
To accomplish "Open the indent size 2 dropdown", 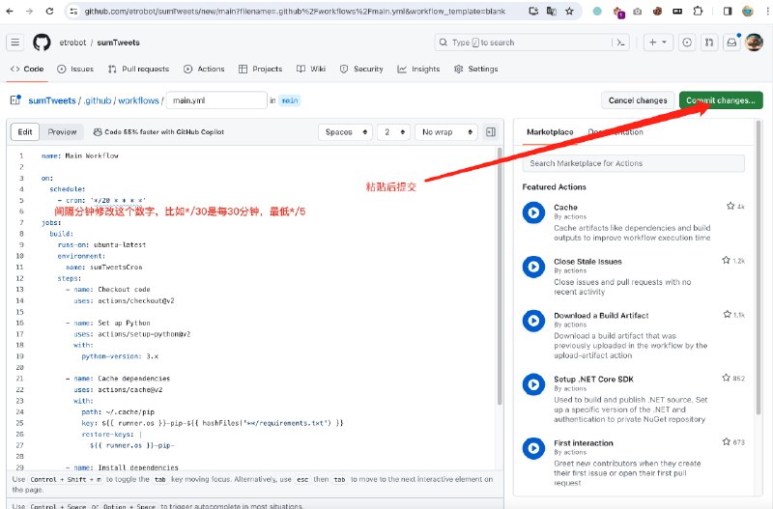I will pyautogui.click(x=394, y=132).
